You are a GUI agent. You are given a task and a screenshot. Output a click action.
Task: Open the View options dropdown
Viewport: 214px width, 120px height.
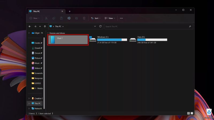110,18
